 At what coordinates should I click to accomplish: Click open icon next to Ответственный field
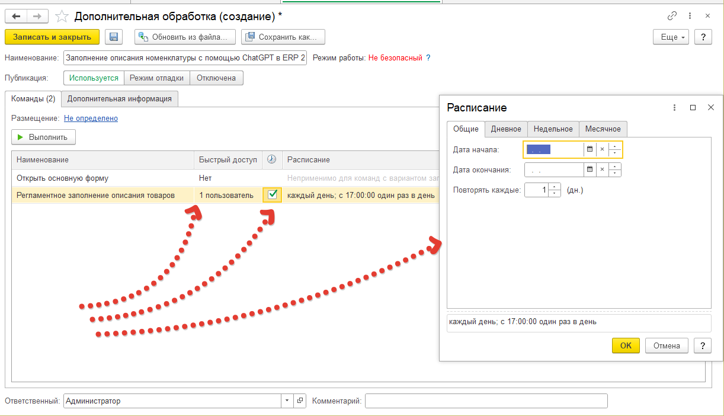(x=300, y=401)
